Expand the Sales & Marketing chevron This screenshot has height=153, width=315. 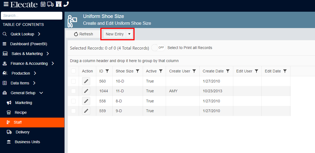pos(48,54)
